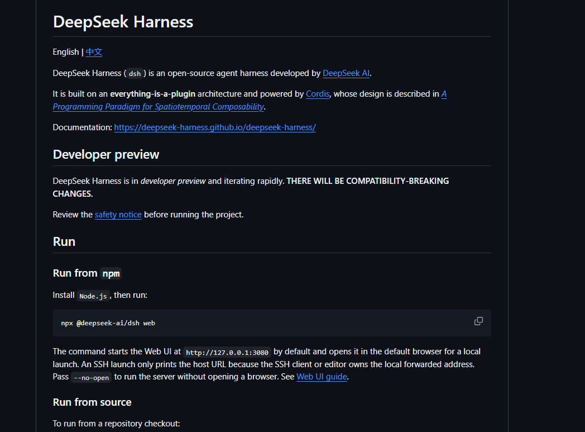Image resolution: width=585 pixels, height=432 pixels.
Task: Open the safety notice link
Action: click(x=118, y=215)
